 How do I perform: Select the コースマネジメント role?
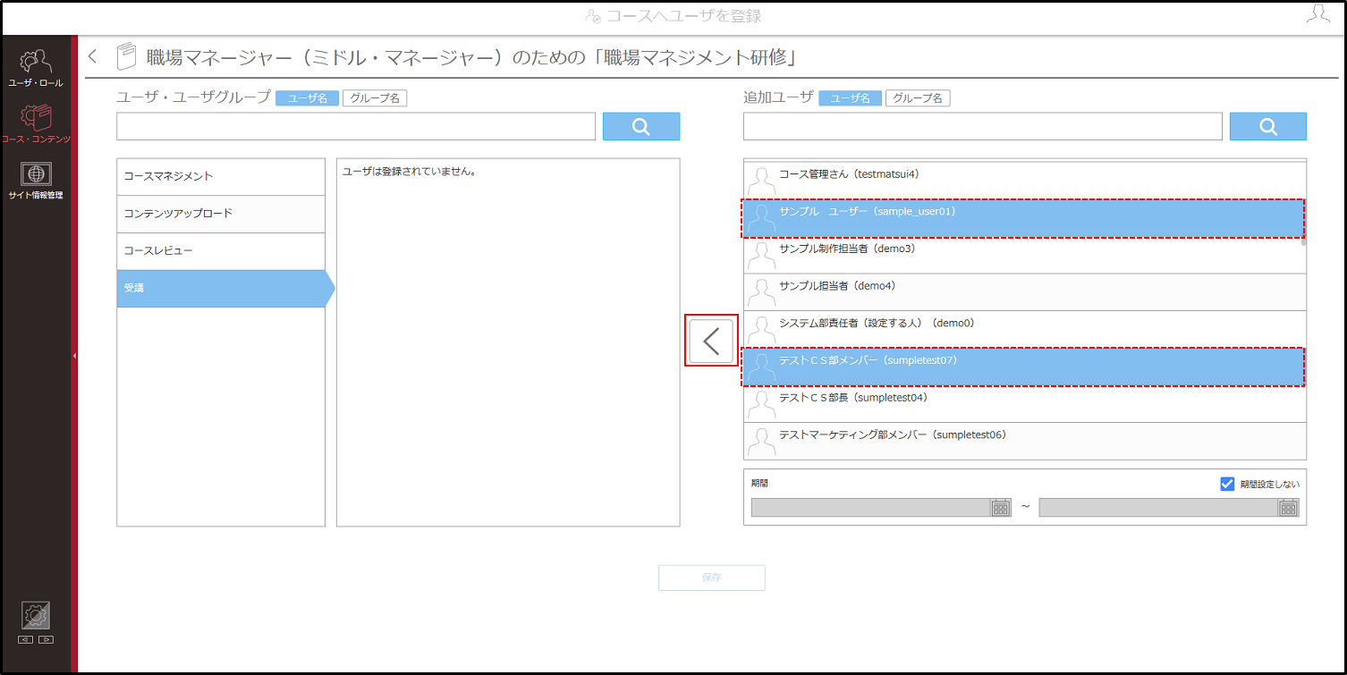point(221,177)
